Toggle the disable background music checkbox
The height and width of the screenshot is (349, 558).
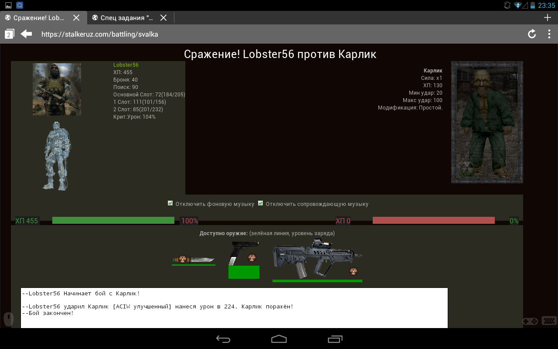tap(170, 203)
